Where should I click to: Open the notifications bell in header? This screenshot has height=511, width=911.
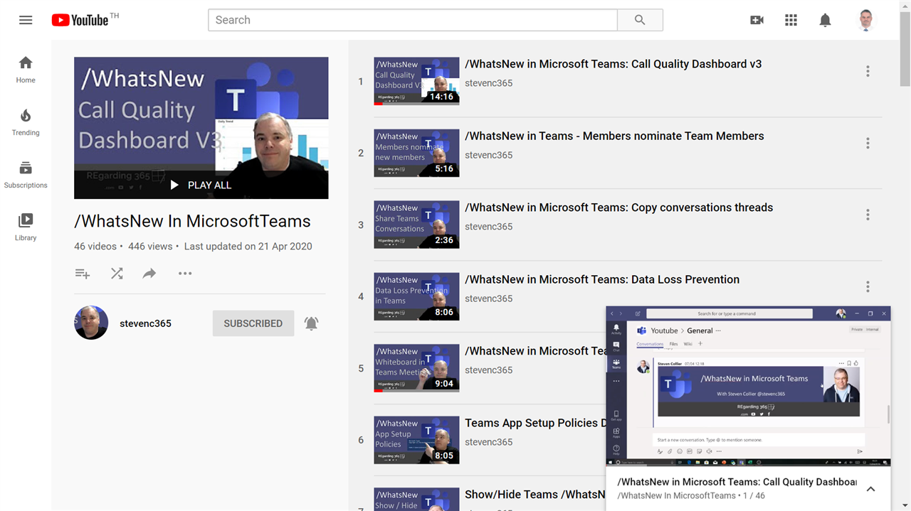pos(825,20)
